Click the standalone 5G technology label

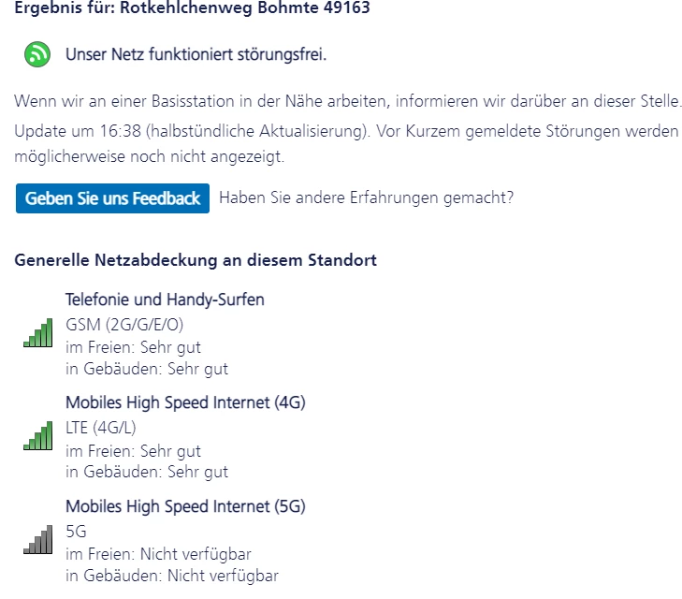76,532
